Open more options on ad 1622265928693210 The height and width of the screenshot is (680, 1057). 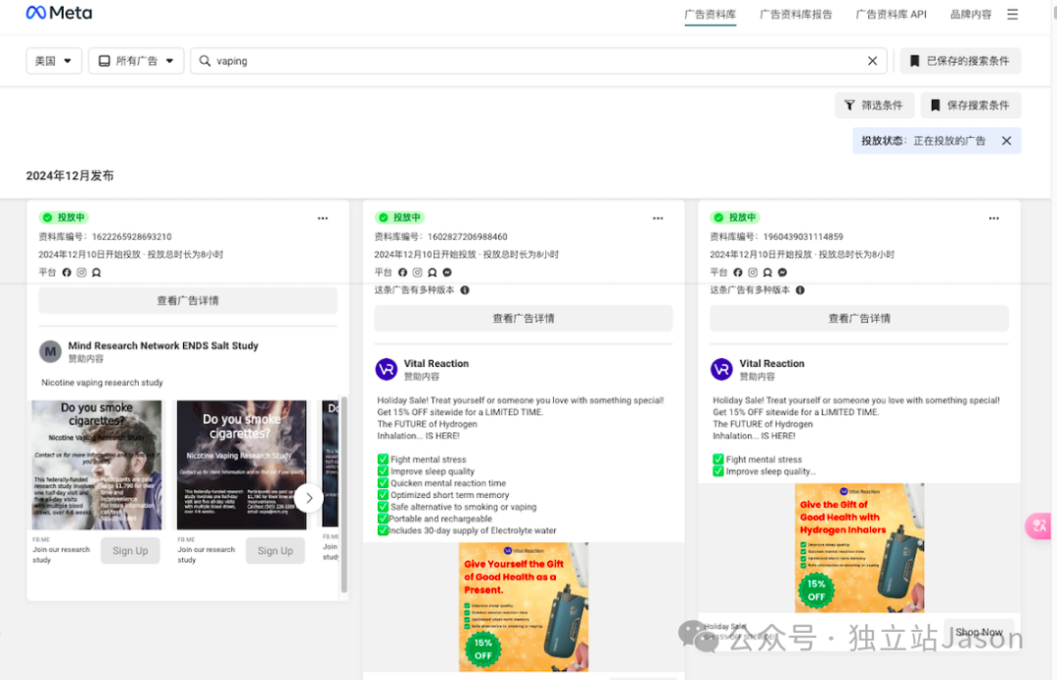[x=323, y=218]
